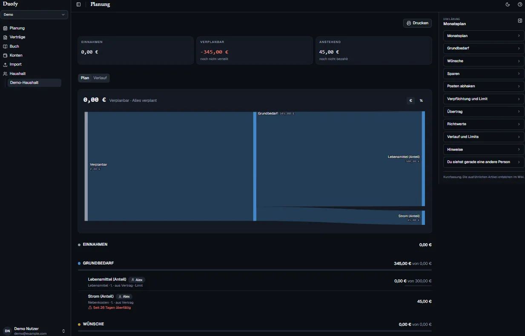Viewport: 525px width, 336px height.
Task: Switch the chart to percent values
Action: (421, 101)
